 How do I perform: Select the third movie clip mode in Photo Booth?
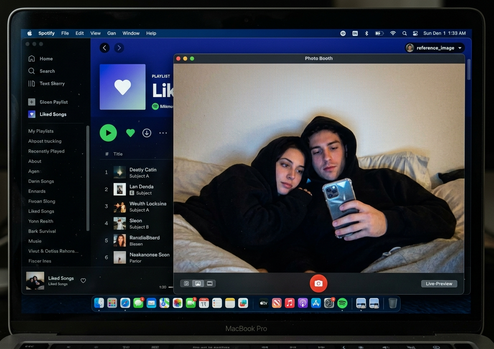click(x=210, y=284)
